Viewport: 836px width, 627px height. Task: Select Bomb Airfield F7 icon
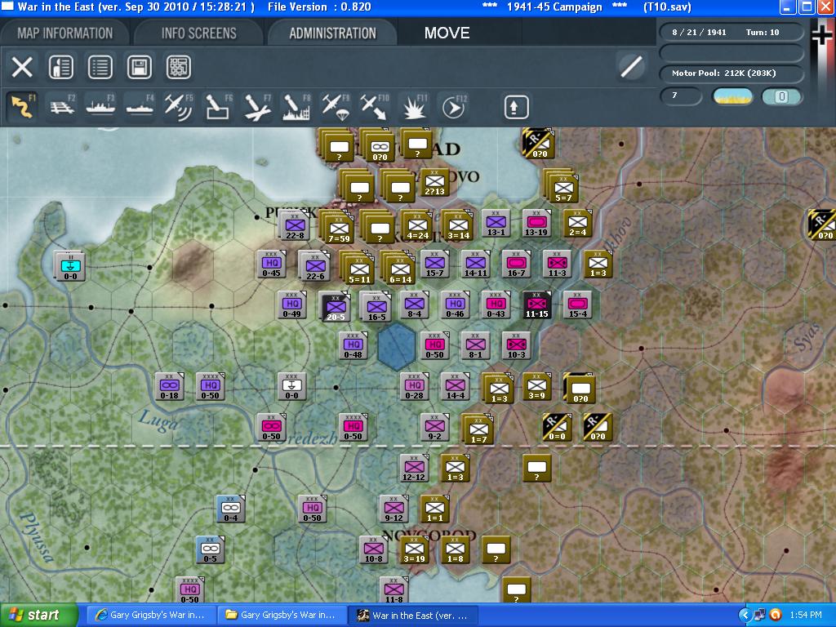tap(257, 107)
